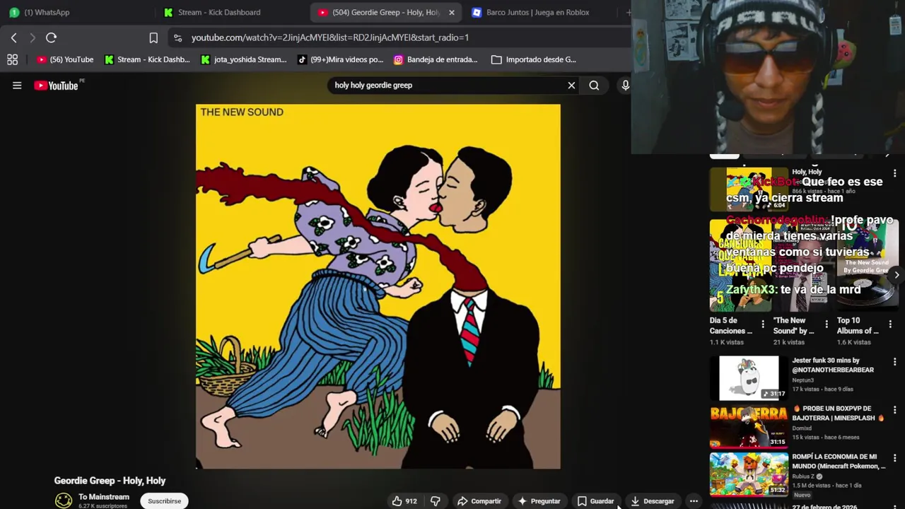Go to YouTube home via logo

56,86
